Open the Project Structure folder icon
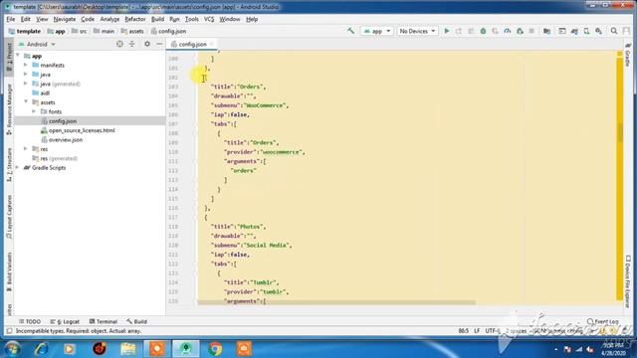The image size is (637, 358). pos(546,31)
